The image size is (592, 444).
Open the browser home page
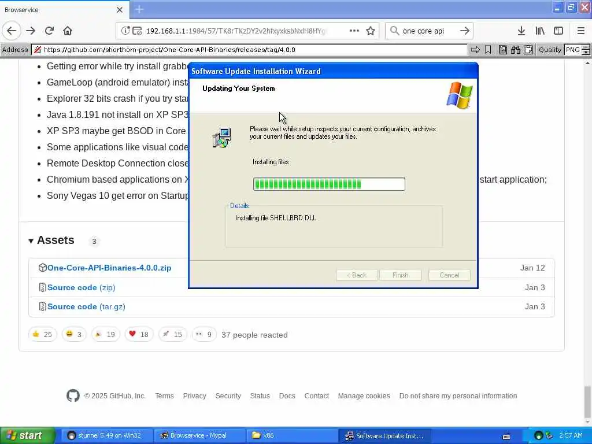point(68,31)
